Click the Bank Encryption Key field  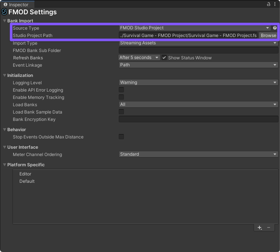pyautogui.click(x=198, y=119)
